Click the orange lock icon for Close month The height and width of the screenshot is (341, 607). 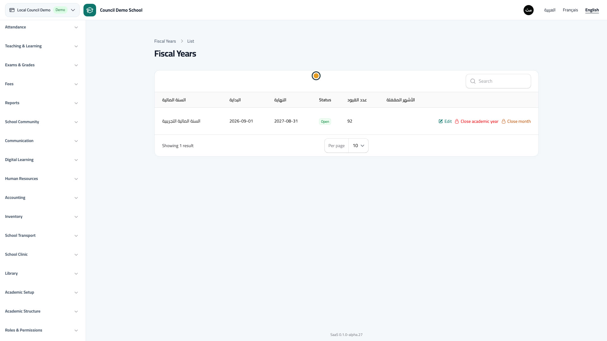click(x=504, y=121)
